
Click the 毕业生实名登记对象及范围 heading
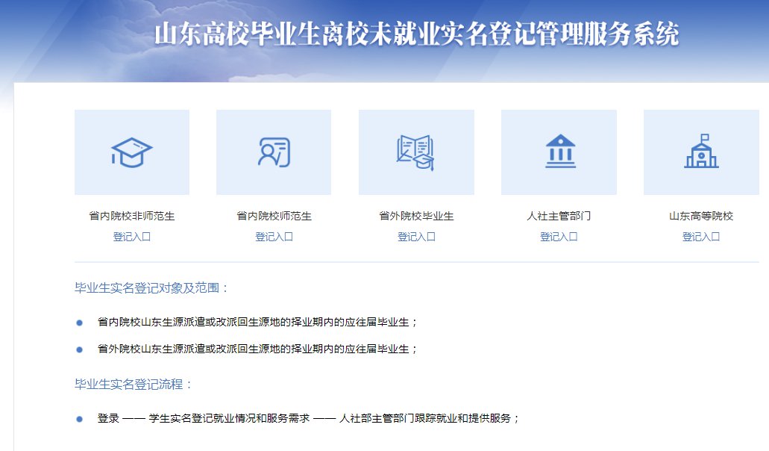[x=152, y=288]
